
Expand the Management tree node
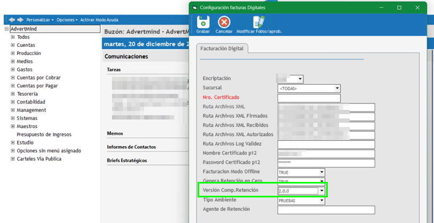tap(13, 110)
